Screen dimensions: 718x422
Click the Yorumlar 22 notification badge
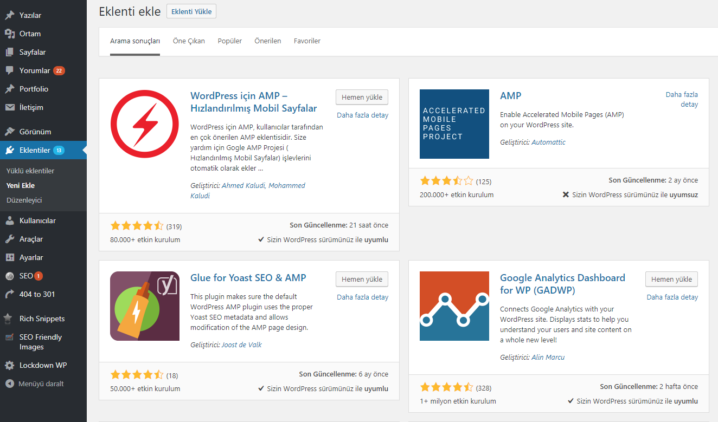click(59, 70)
